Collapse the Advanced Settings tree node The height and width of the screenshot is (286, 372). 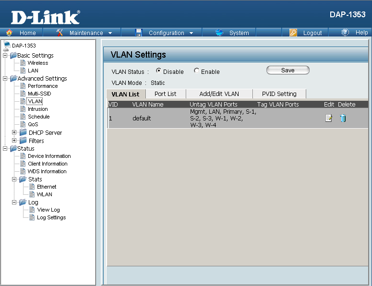5,79
